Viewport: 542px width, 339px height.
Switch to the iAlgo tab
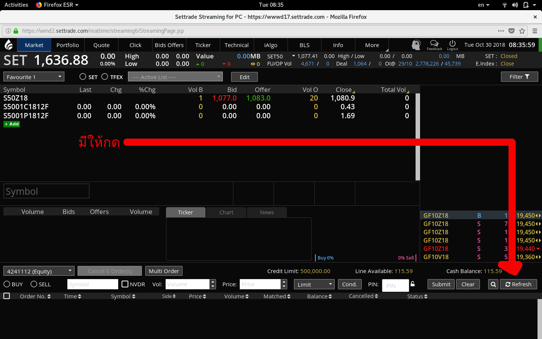click(x=271, y=45)
